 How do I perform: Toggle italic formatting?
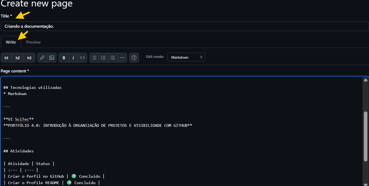[73, 58]
